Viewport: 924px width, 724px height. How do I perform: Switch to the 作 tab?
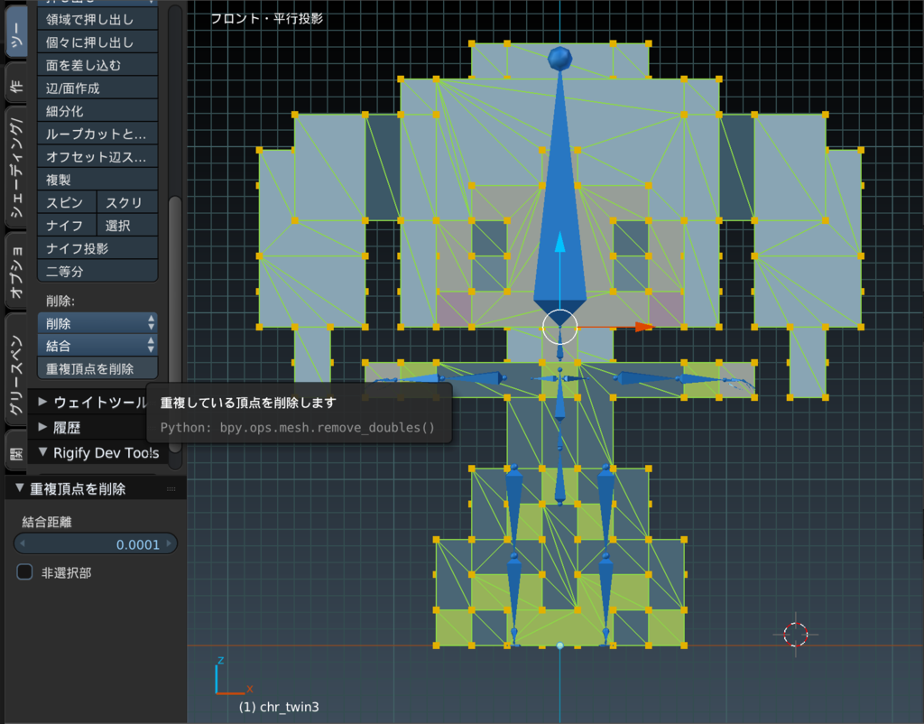pos(16,84)
